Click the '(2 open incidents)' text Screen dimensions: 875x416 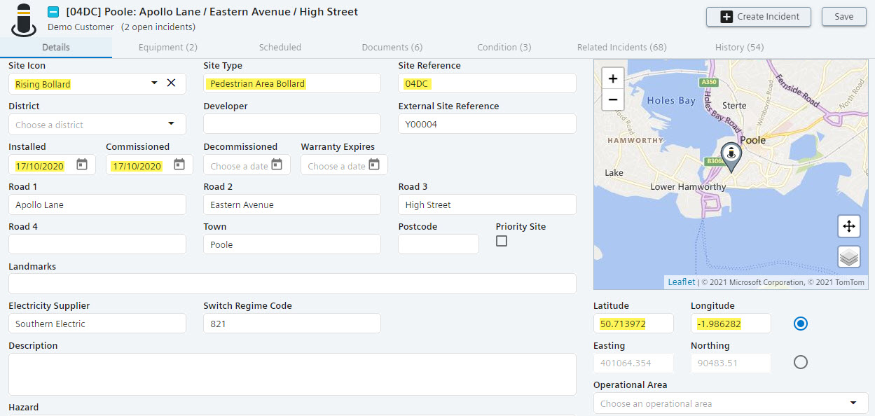tap(158, 27)
